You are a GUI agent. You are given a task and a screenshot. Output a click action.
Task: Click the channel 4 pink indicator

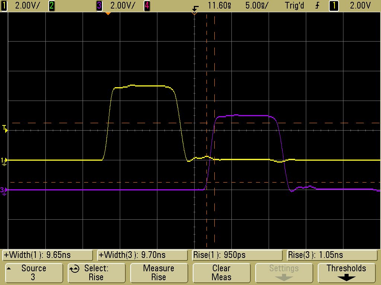coord(147,6)
